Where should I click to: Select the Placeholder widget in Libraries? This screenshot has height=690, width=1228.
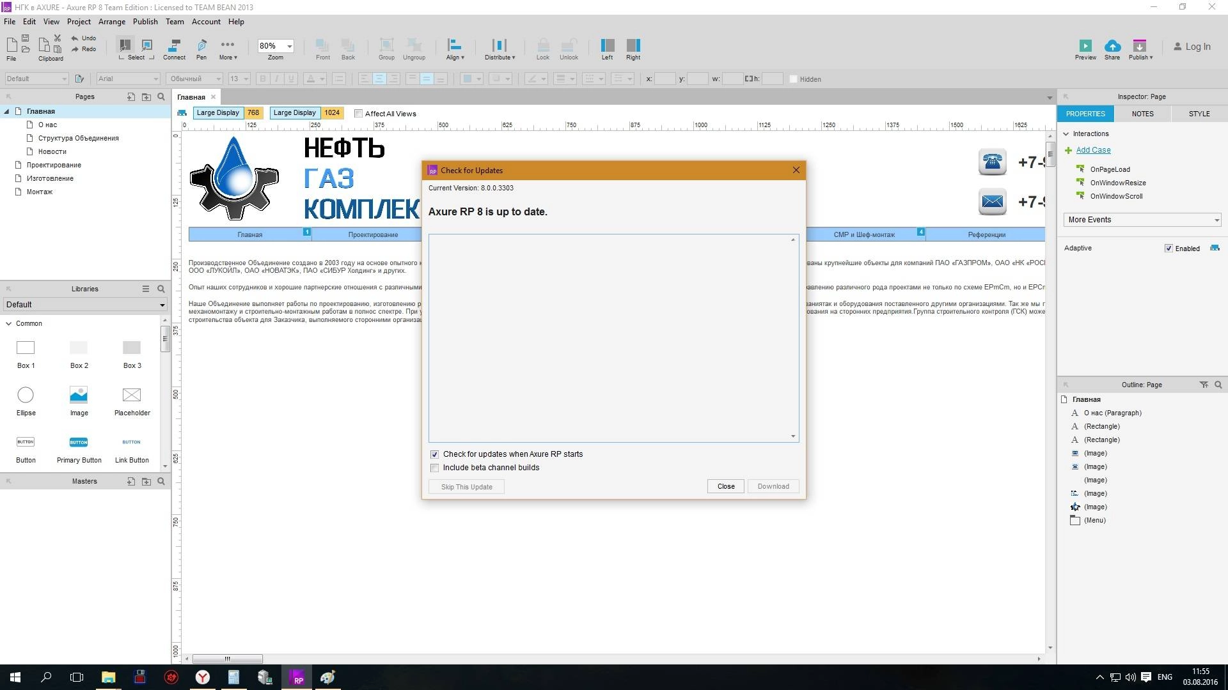[132, 401]
